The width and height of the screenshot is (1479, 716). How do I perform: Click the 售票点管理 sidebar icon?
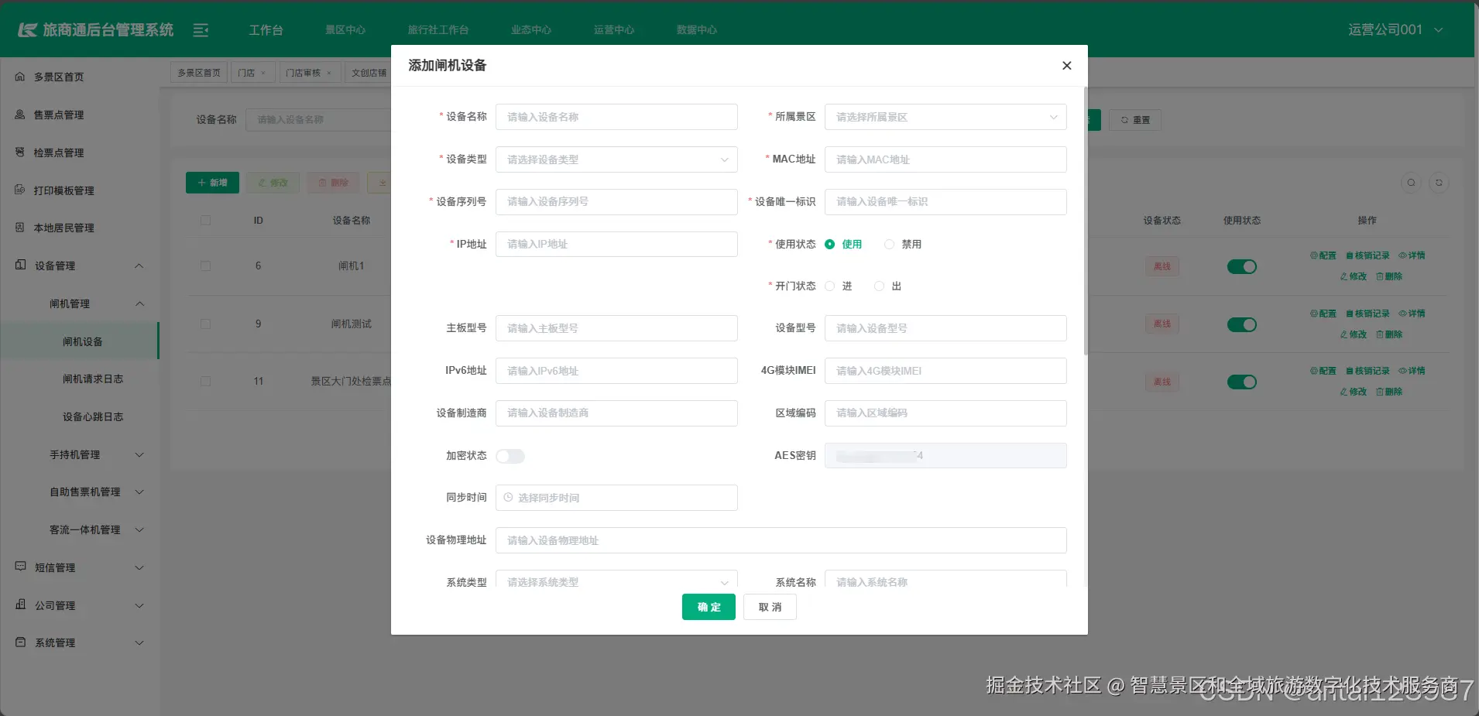(x=20, y=115)
